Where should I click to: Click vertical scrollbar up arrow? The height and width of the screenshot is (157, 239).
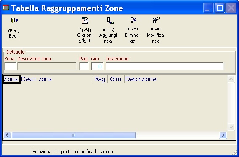[x=231, y=79]
